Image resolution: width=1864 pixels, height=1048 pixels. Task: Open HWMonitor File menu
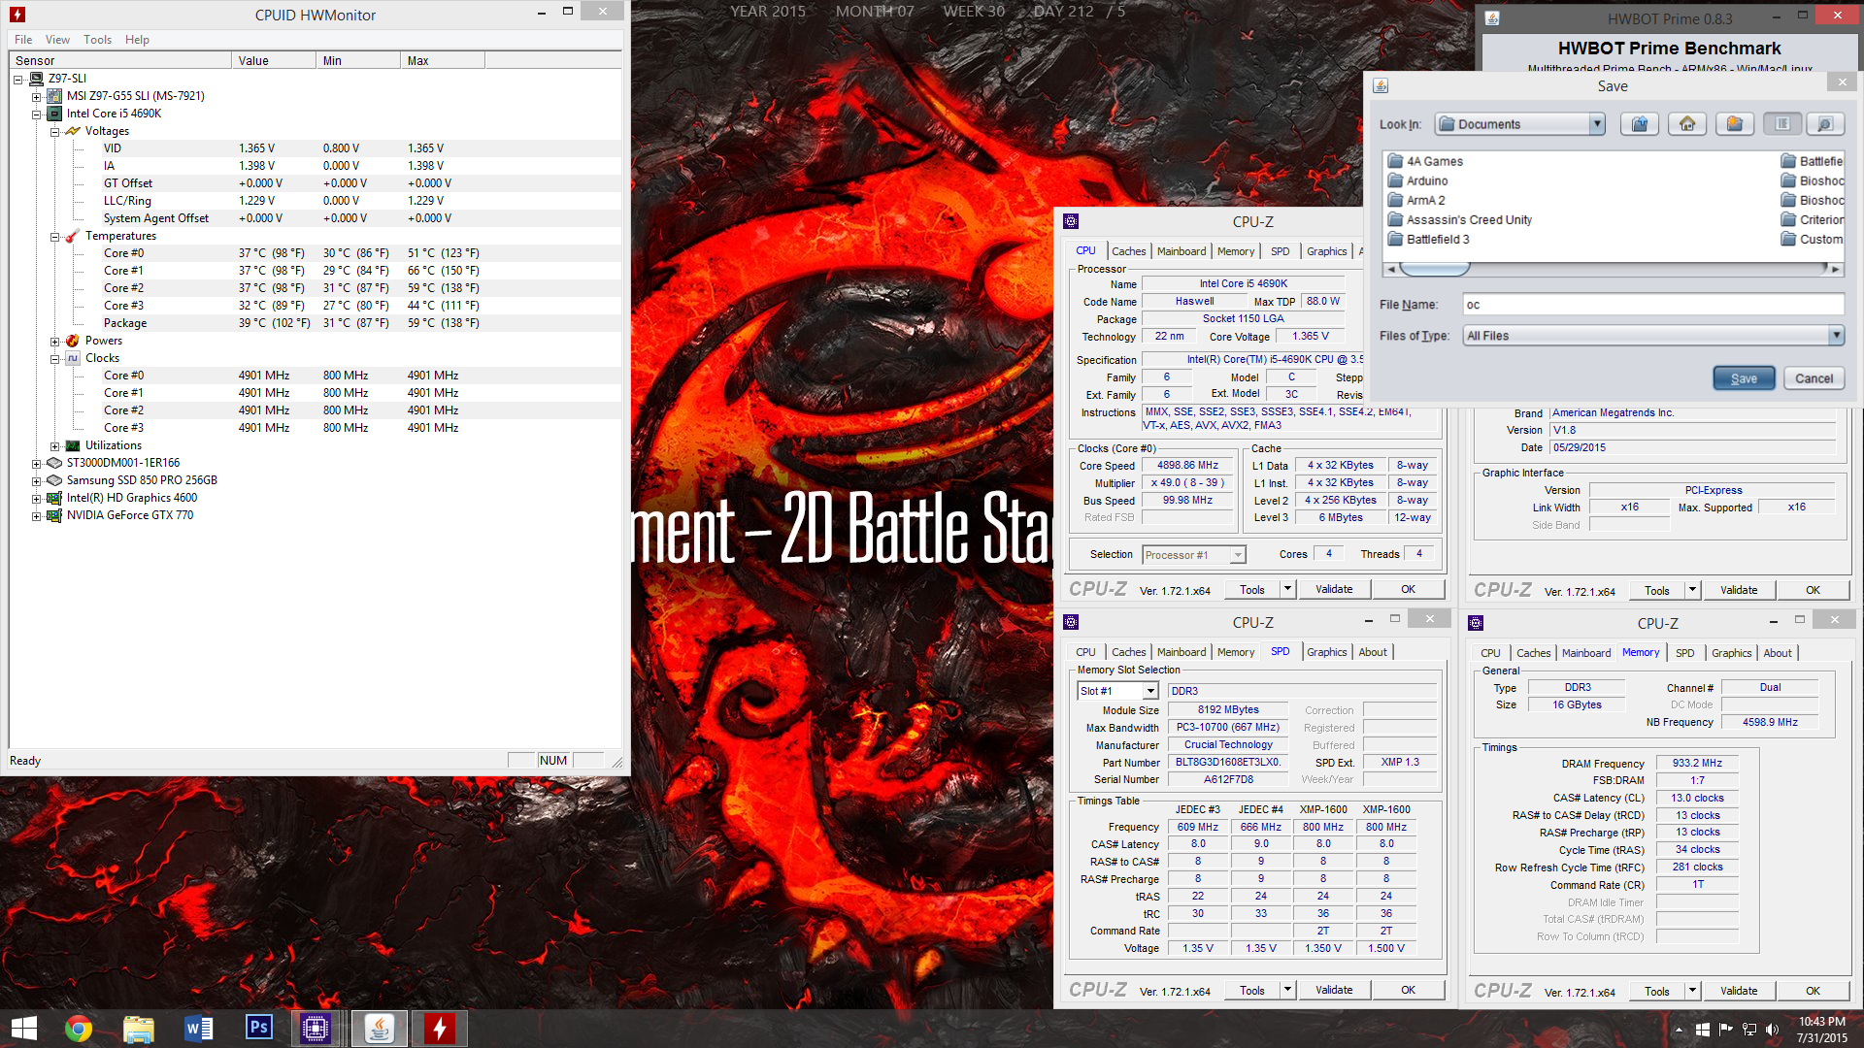coord(23,40)
